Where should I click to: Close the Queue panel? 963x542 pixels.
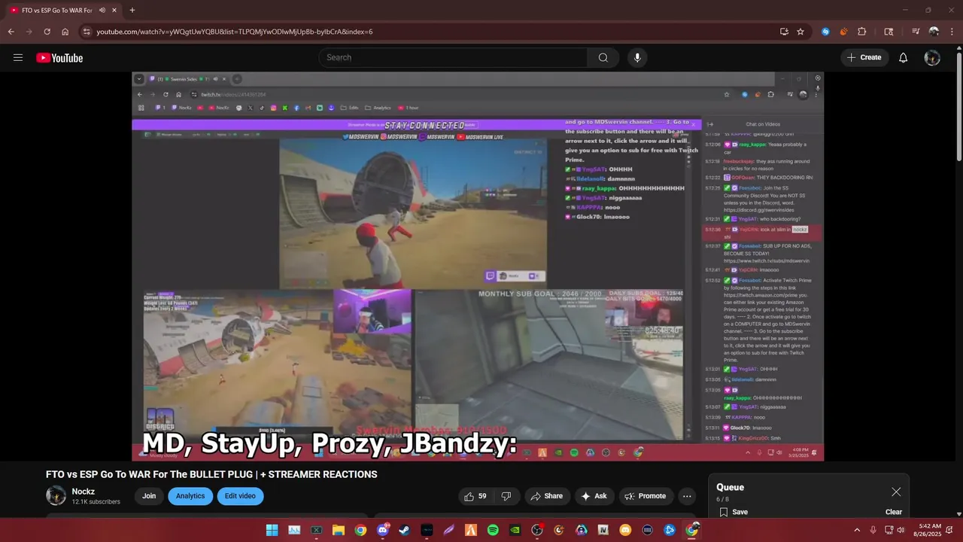pyautogui.click(x=896, y=492)
